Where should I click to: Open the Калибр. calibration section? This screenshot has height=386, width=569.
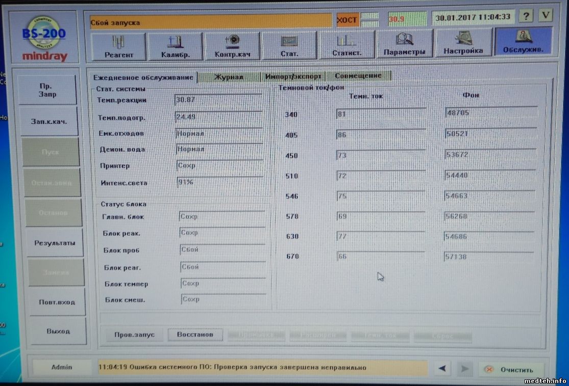tap(176, 46)
